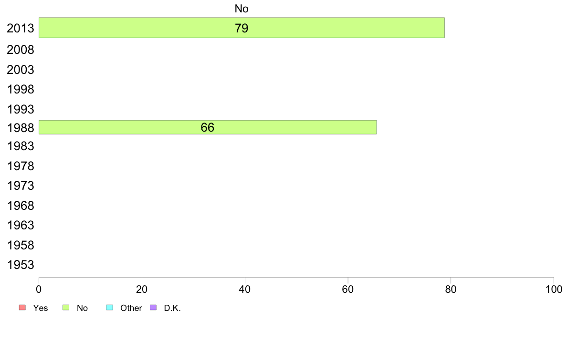Select the 2013 year label
567x351 pixels.
click(21, 28)
